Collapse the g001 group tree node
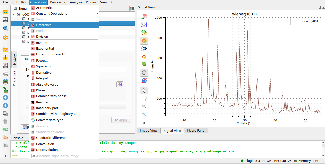 pyautogui.click(x=14, y=14)
